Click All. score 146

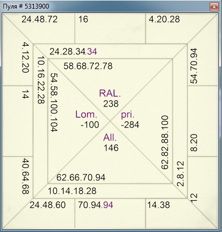click(x=111, y=148)
